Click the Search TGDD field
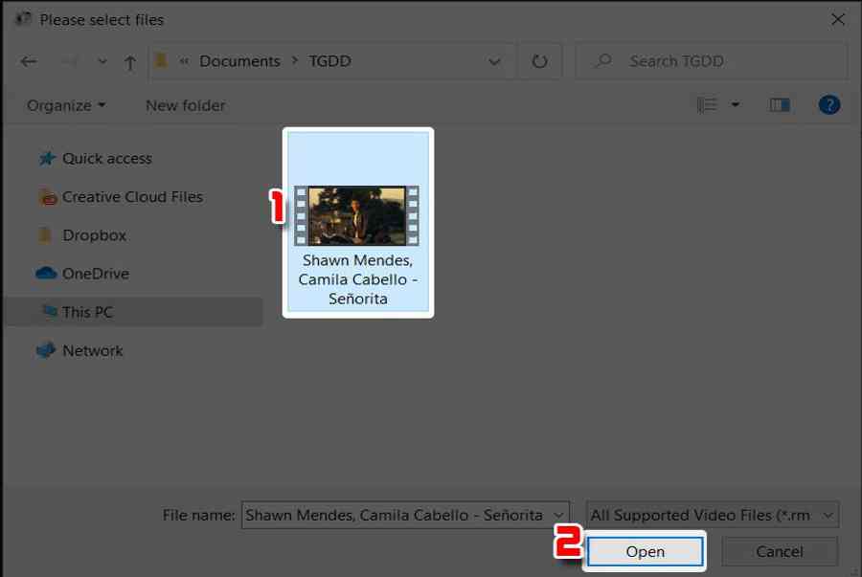The height and width of the screenshot is (577, 862). 711,61
